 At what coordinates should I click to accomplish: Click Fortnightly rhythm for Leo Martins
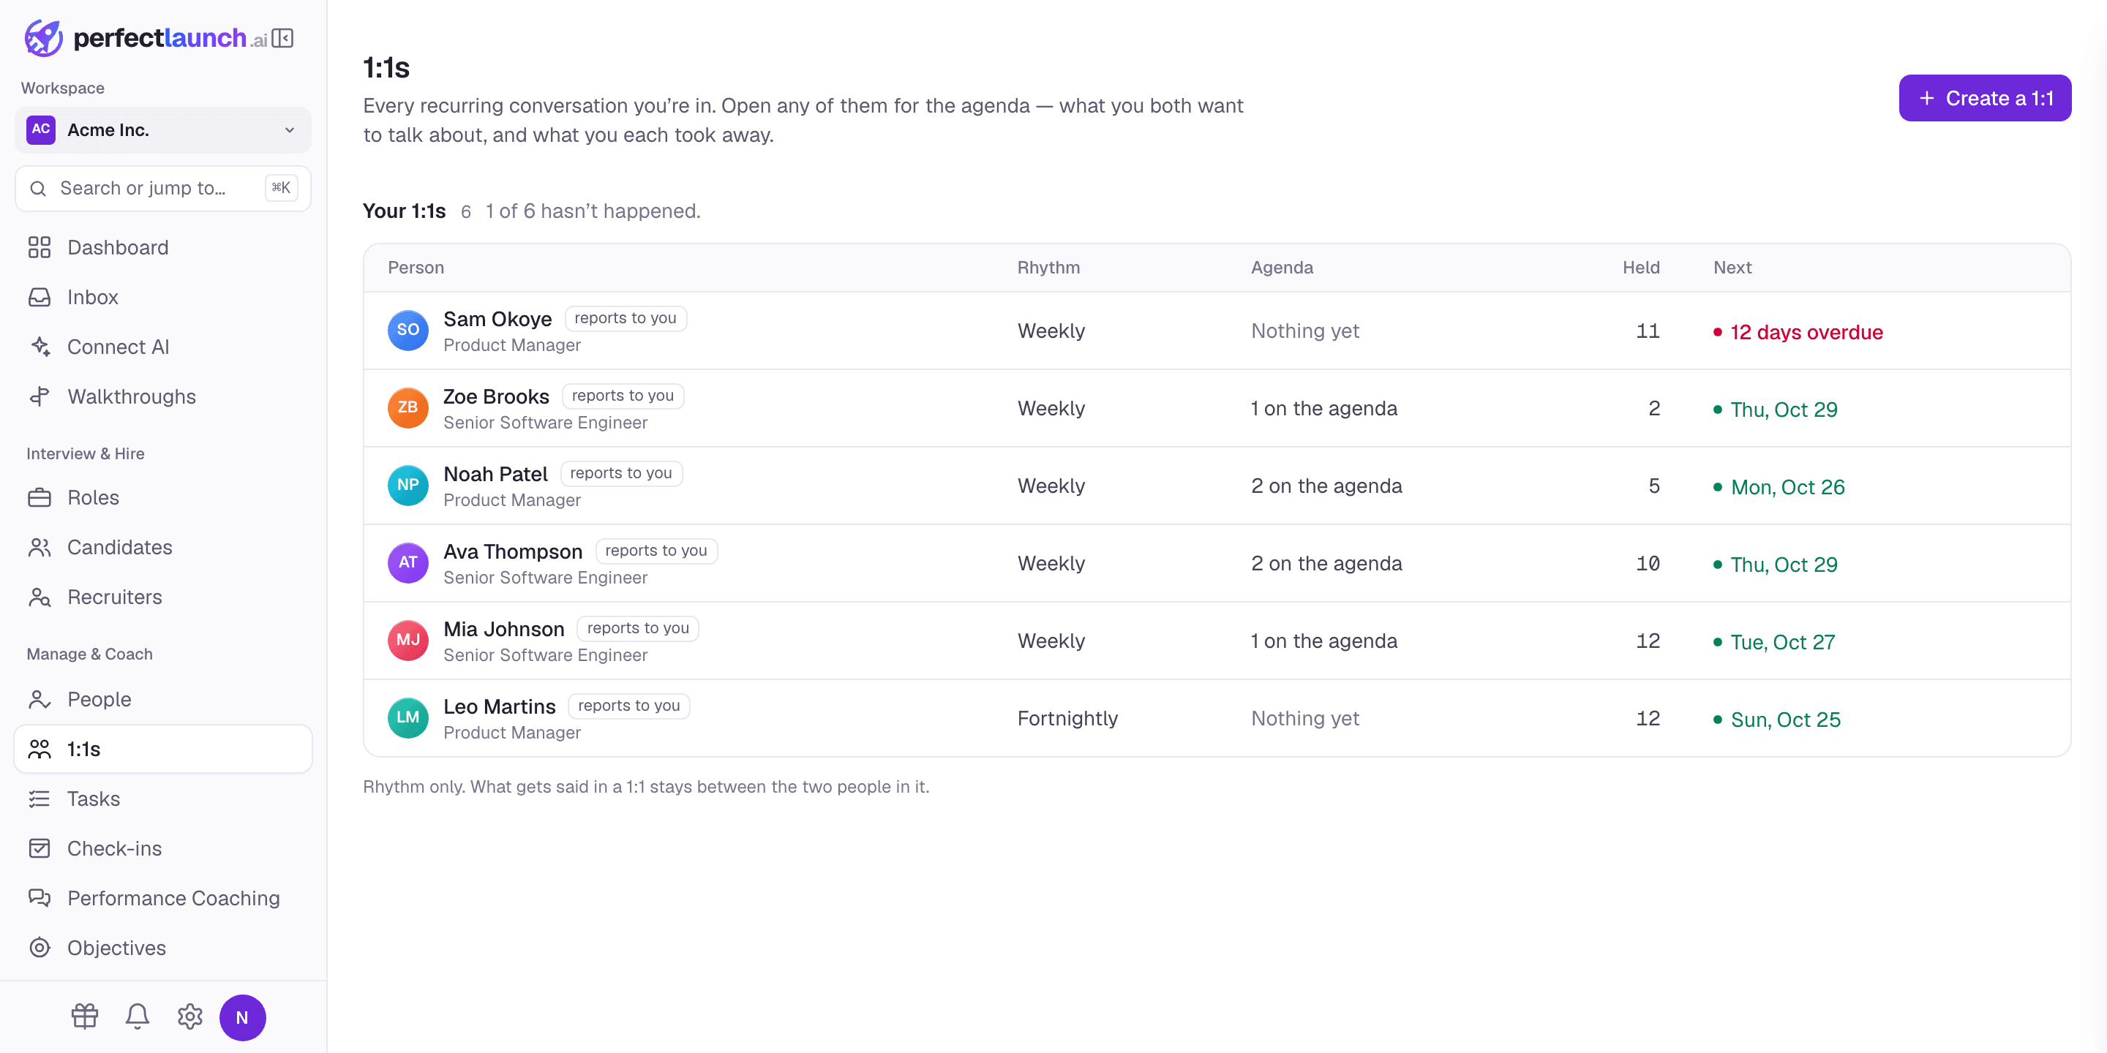coord(1067,719)
